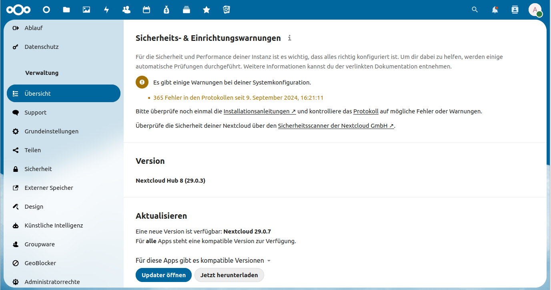Screen dimensions: 551x290
Task: Open Groupware settings
Action: [x=64, y=244]
